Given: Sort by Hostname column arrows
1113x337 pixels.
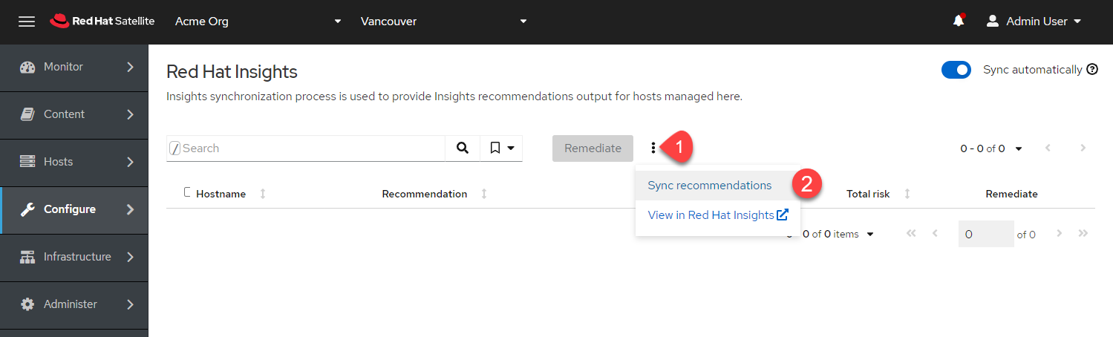Looking at the screenshot, I should click(263, 194).
